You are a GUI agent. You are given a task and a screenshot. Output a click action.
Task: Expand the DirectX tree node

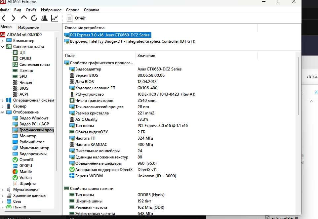(2, 207)
